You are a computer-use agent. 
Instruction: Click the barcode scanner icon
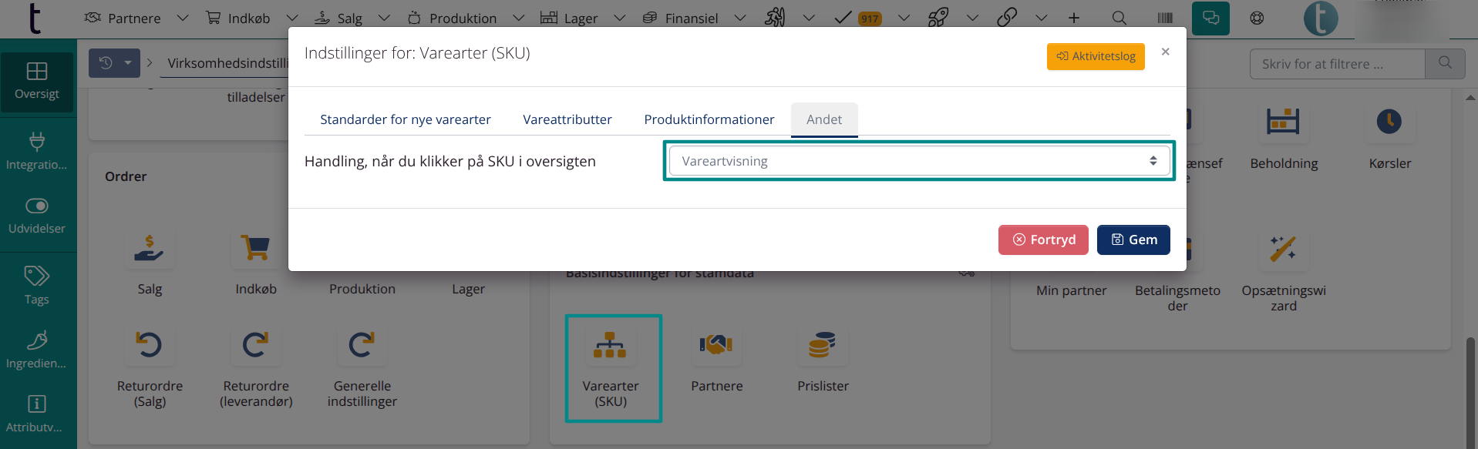1164,18
